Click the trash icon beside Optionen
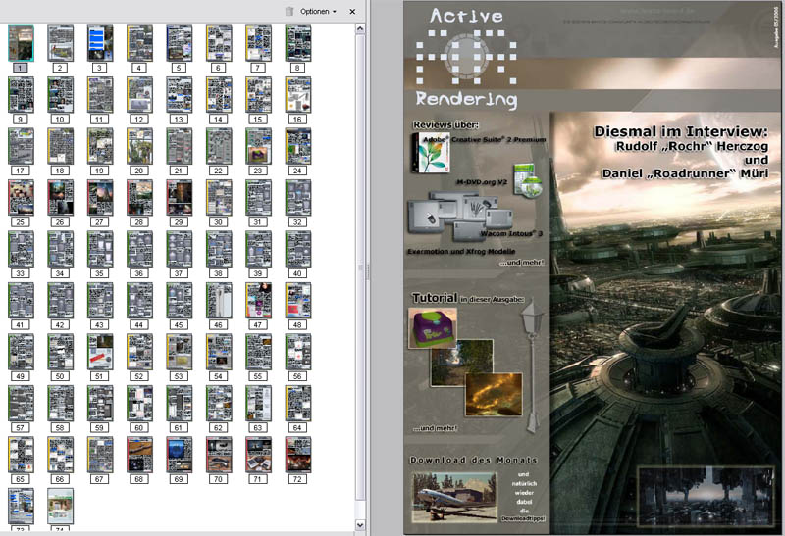Image resolution: width=785 pixels, height=536 pixels. tap(289, 11)
